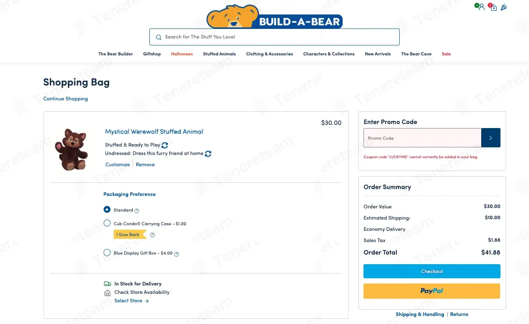Open the account profile icon
The width and height of the screenshot is (529, 324).
tap(481, 7)
